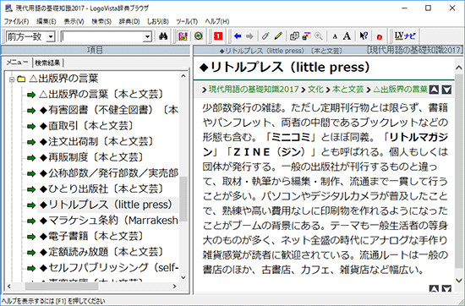465x306 pixels.
Task: Select the ◆定額読み放題 tree entry
Action: click(101, 252)
